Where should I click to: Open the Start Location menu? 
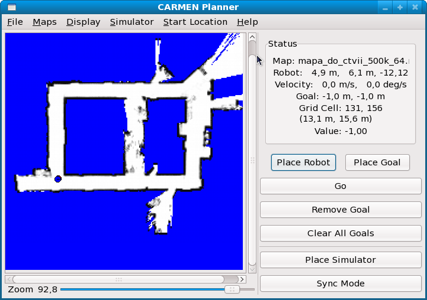pyautogui.click(x=195, y=22)
